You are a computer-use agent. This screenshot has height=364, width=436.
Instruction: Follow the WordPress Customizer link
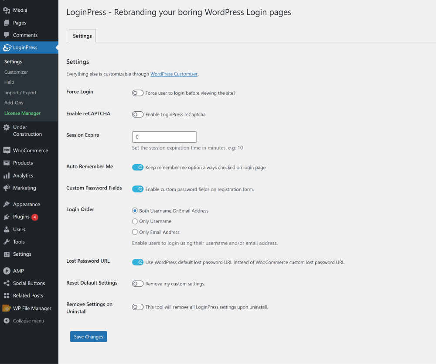tap(174, 74)
